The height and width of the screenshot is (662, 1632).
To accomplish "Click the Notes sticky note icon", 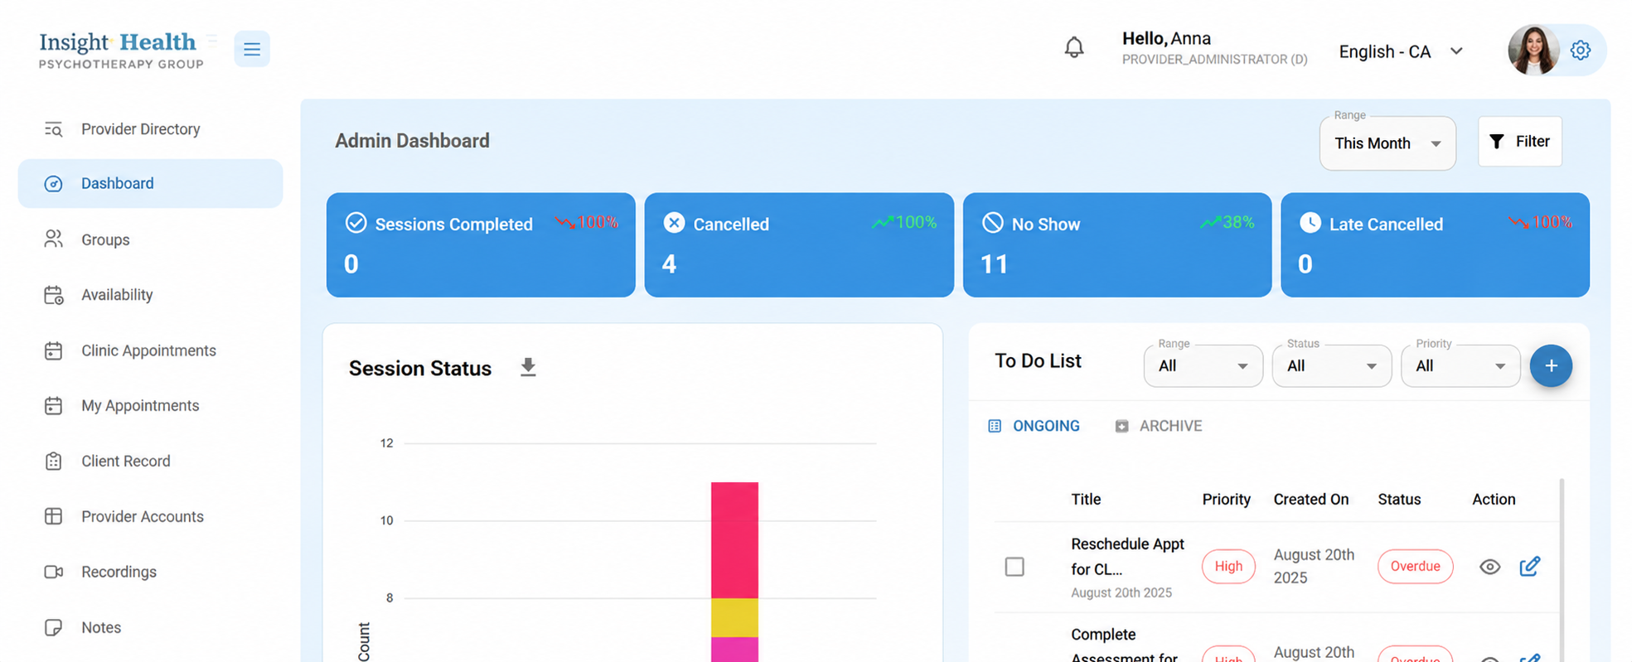I will pos(53,627).
